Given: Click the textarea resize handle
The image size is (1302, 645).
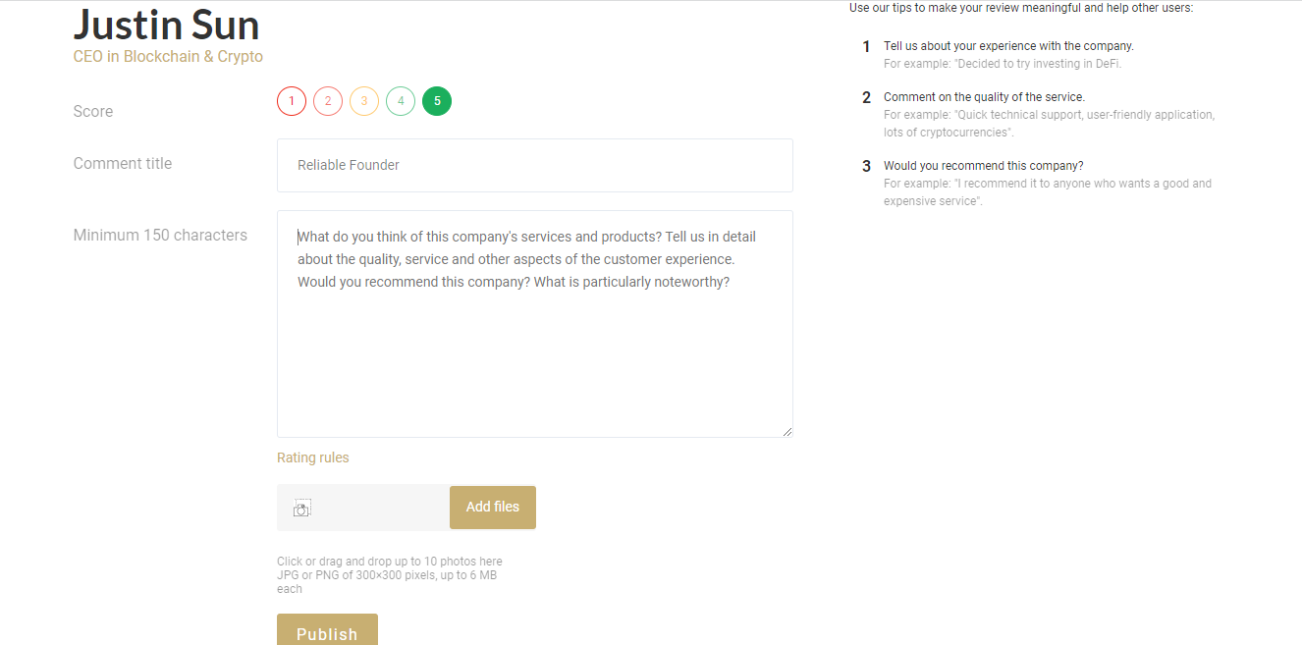Looking at the screenshot, I should tap(787, 430).
